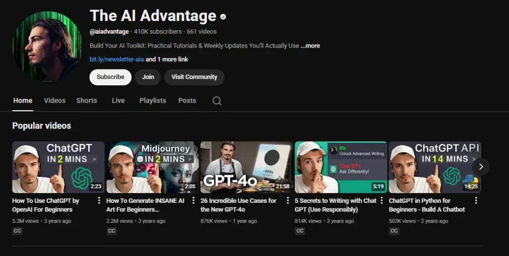
Task: Show next popular videos with the right arrow
Action: 481,167
